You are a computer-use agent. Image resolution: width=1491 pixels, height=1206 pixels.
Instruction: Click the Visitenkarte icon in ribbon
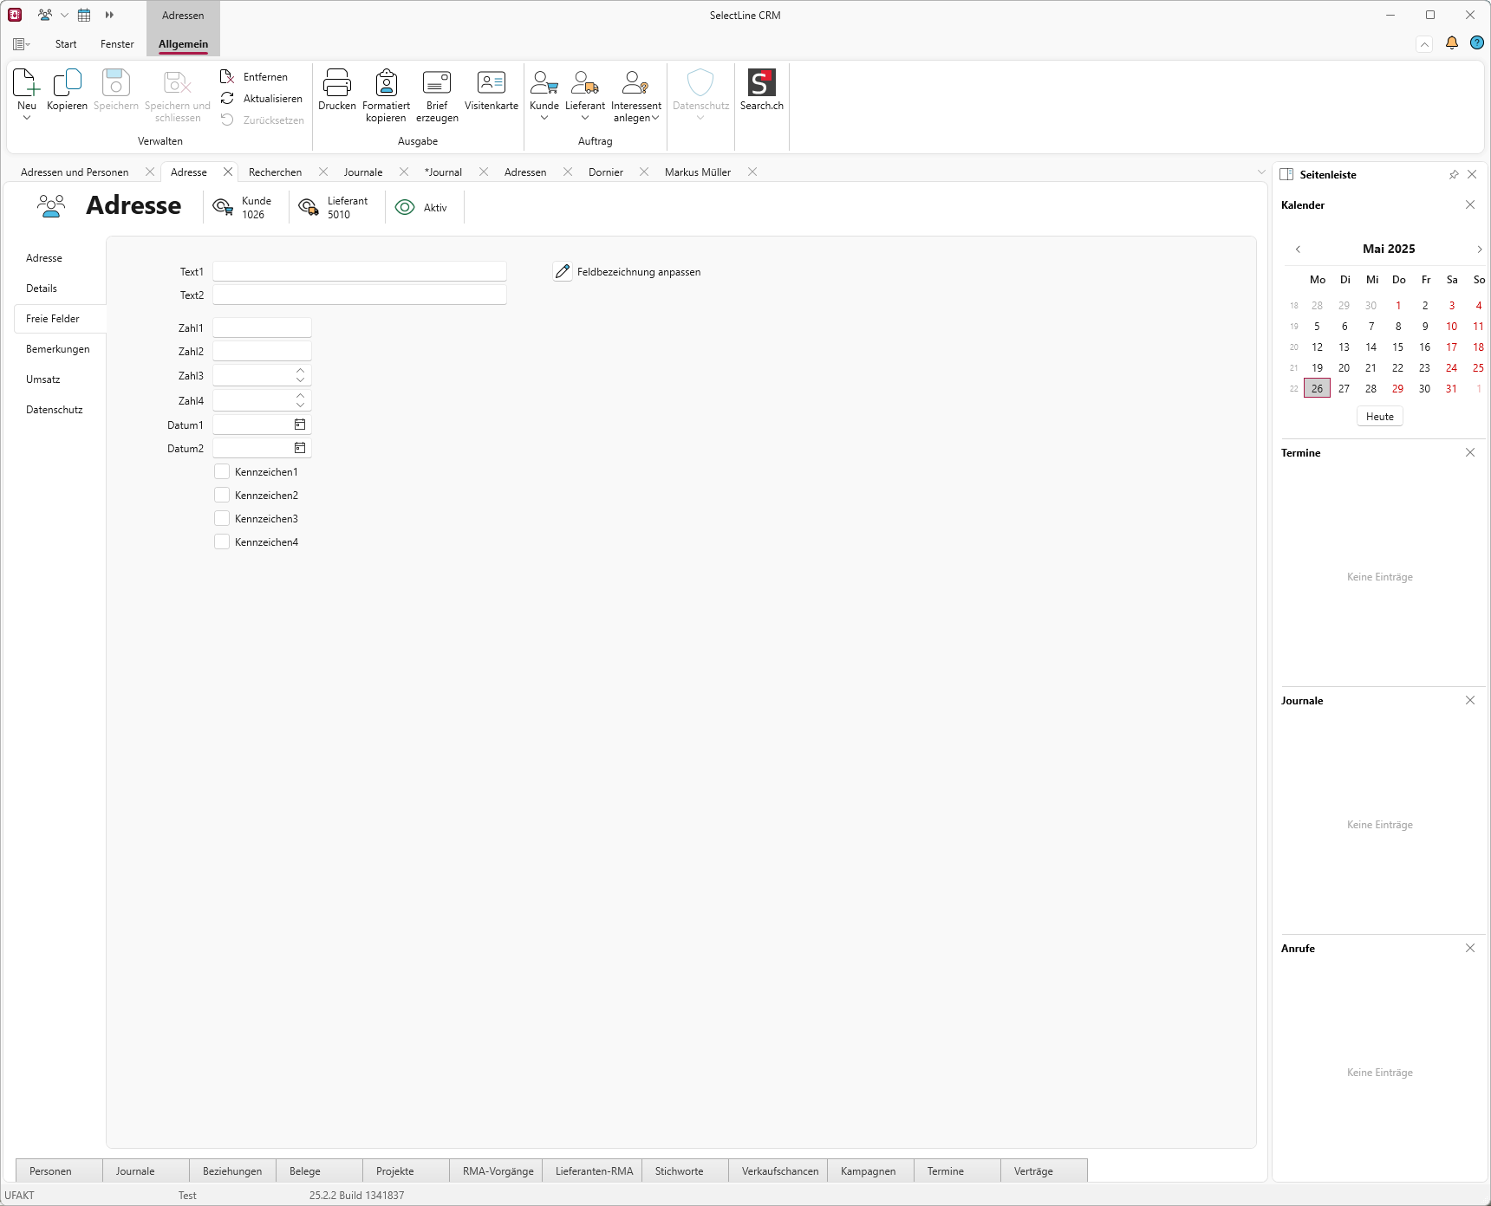pos(491,84)
